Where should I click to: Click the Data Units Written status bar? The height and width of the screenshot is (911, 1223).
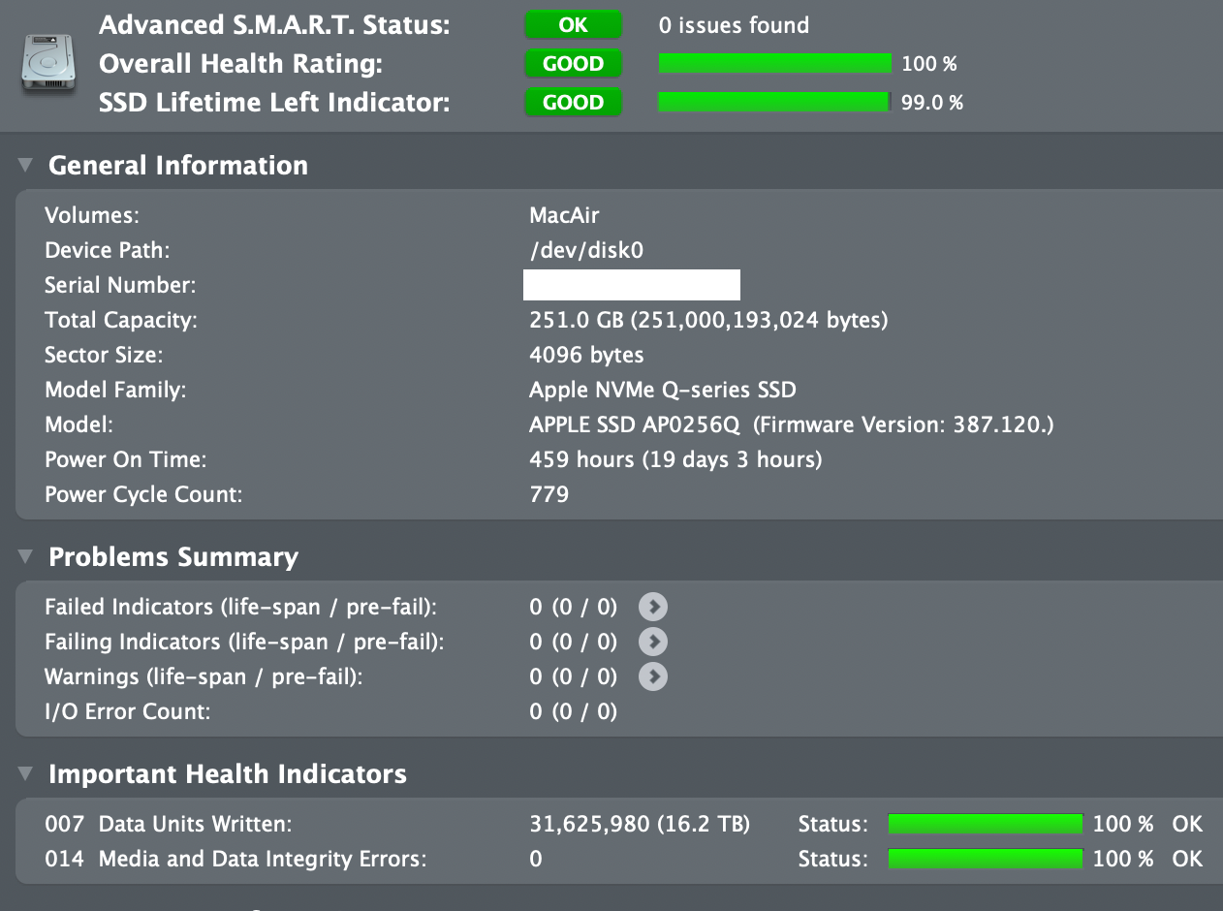985,824
